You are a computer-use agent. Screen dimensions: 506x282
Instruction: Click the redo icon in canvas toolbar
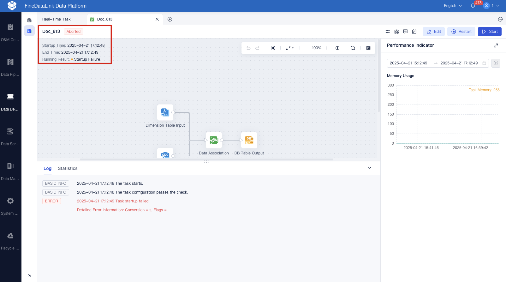coord(257,48)
